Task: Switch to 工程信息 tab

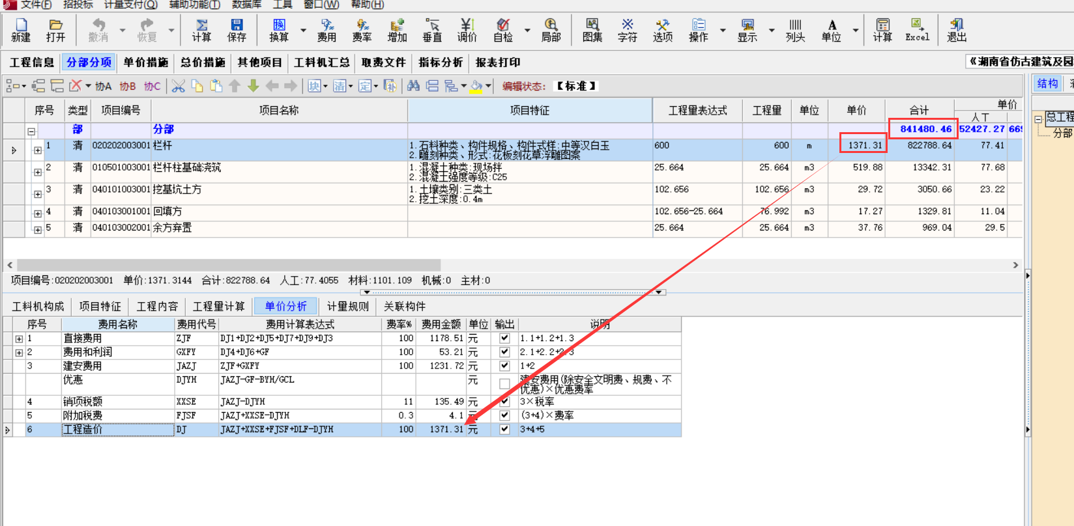Action: click(32, 62)
